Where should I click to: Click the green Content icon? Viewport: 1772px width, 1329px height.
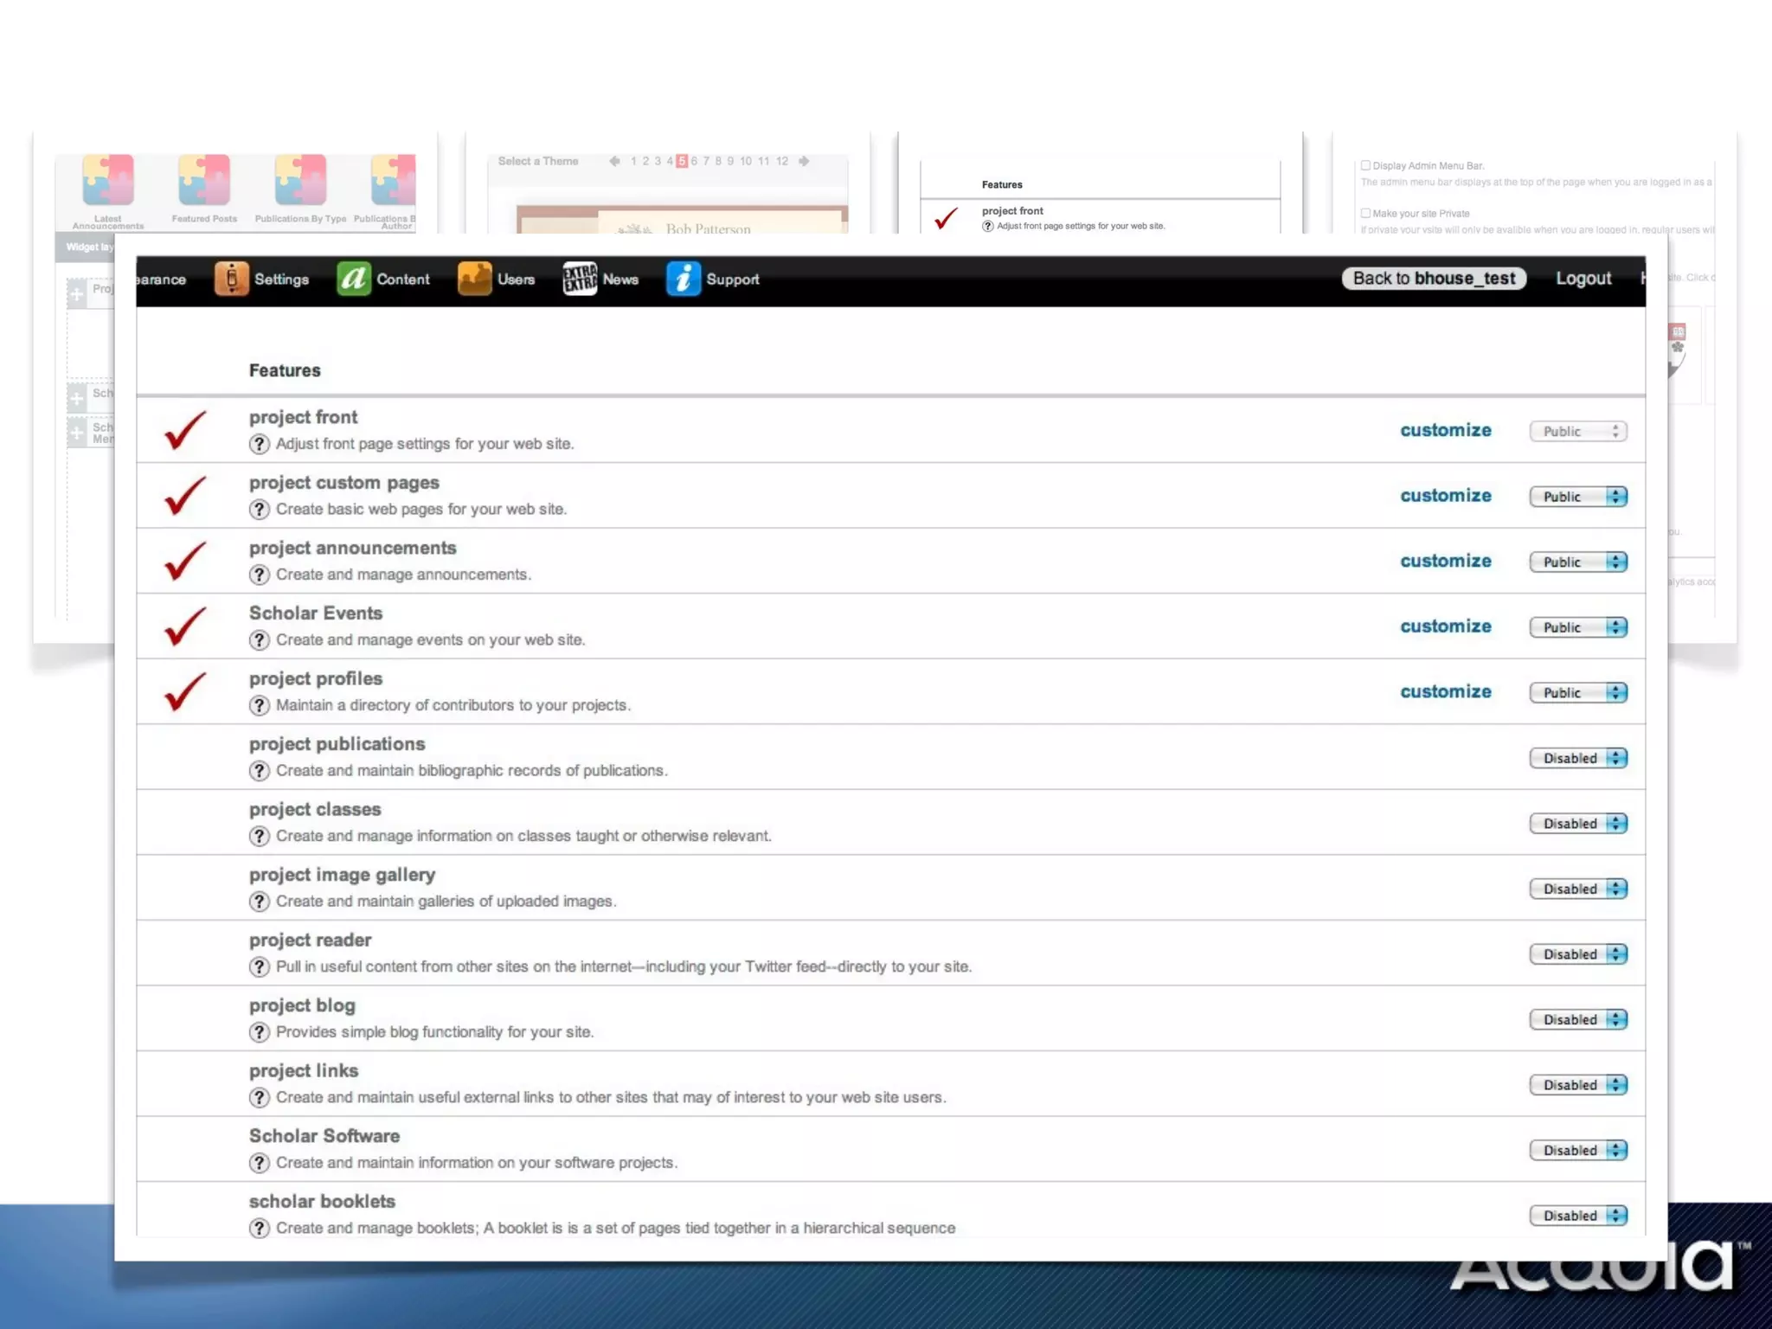coord(353,279)
